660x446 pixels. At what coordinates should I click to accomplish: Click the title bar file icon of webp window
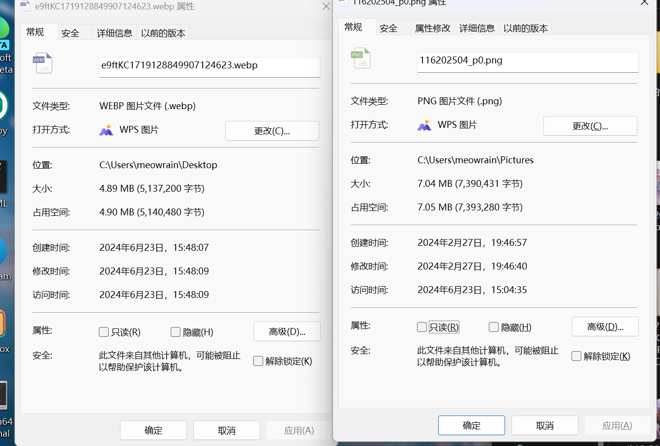pos(25,6)
